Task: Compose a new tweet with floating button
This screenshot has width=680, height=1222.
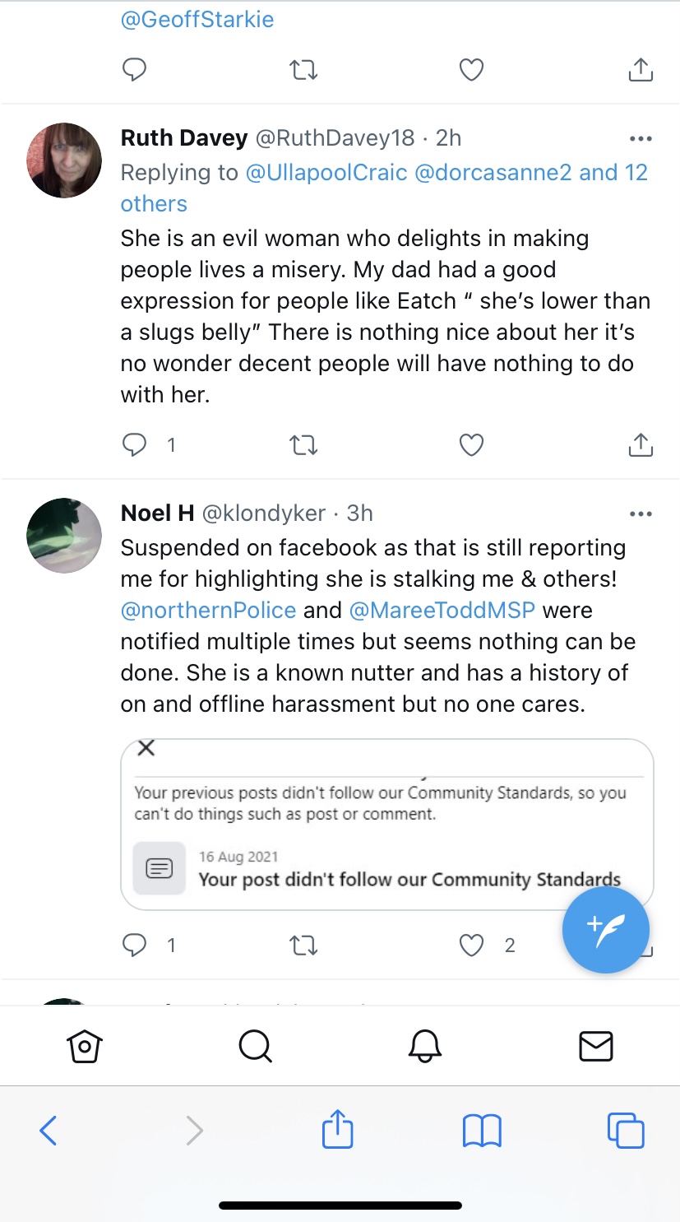Action: (x=606, y=930)
